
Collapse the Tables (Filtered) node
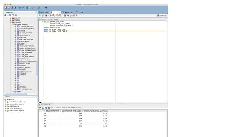coord(13,24)
